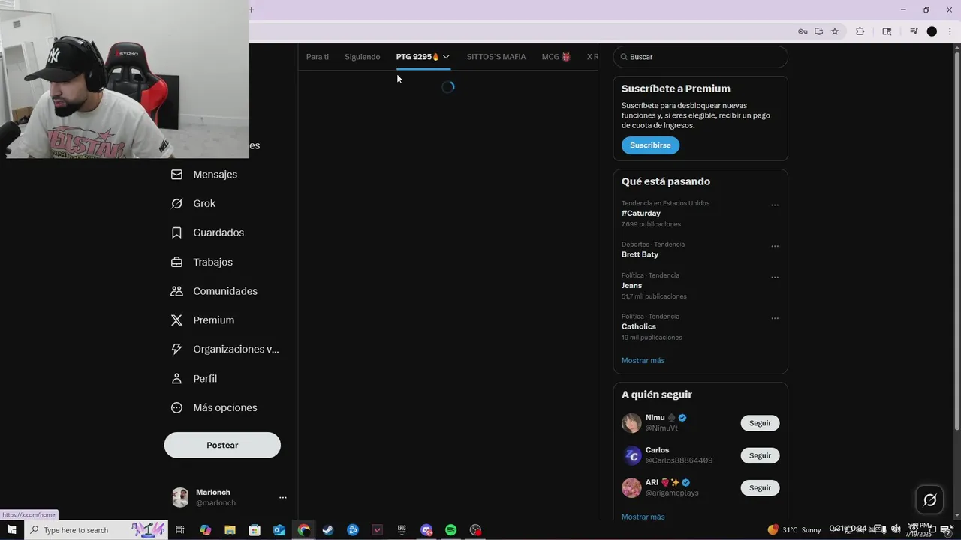Open Task View on the taskbar
Screen dimensions: 961x540
180,530
